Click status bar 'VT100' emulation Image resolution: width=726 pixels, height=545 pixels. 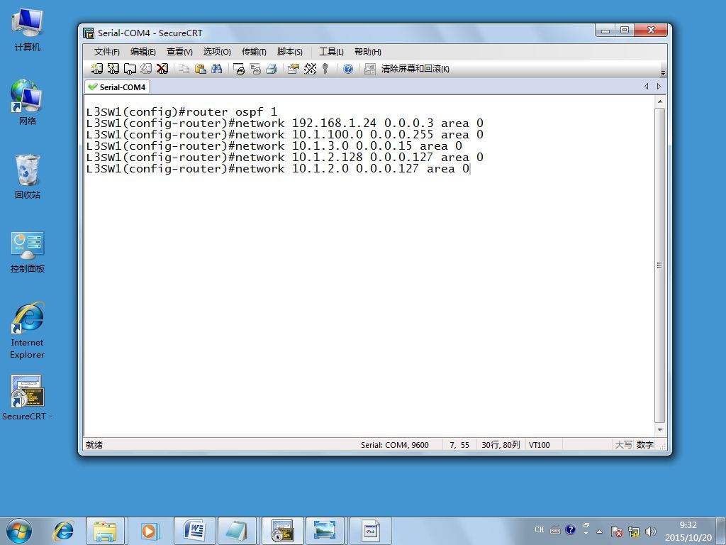tap(540, 445)
